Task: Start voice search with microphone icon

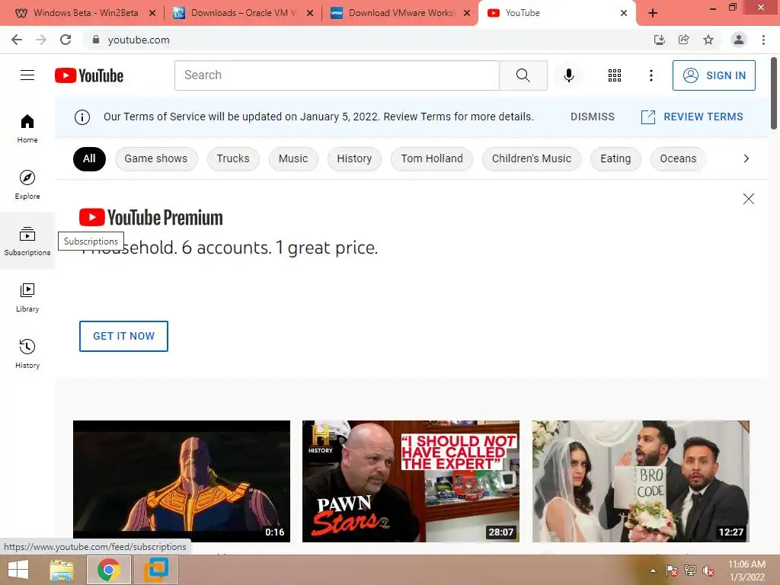Action: point(568,75)
